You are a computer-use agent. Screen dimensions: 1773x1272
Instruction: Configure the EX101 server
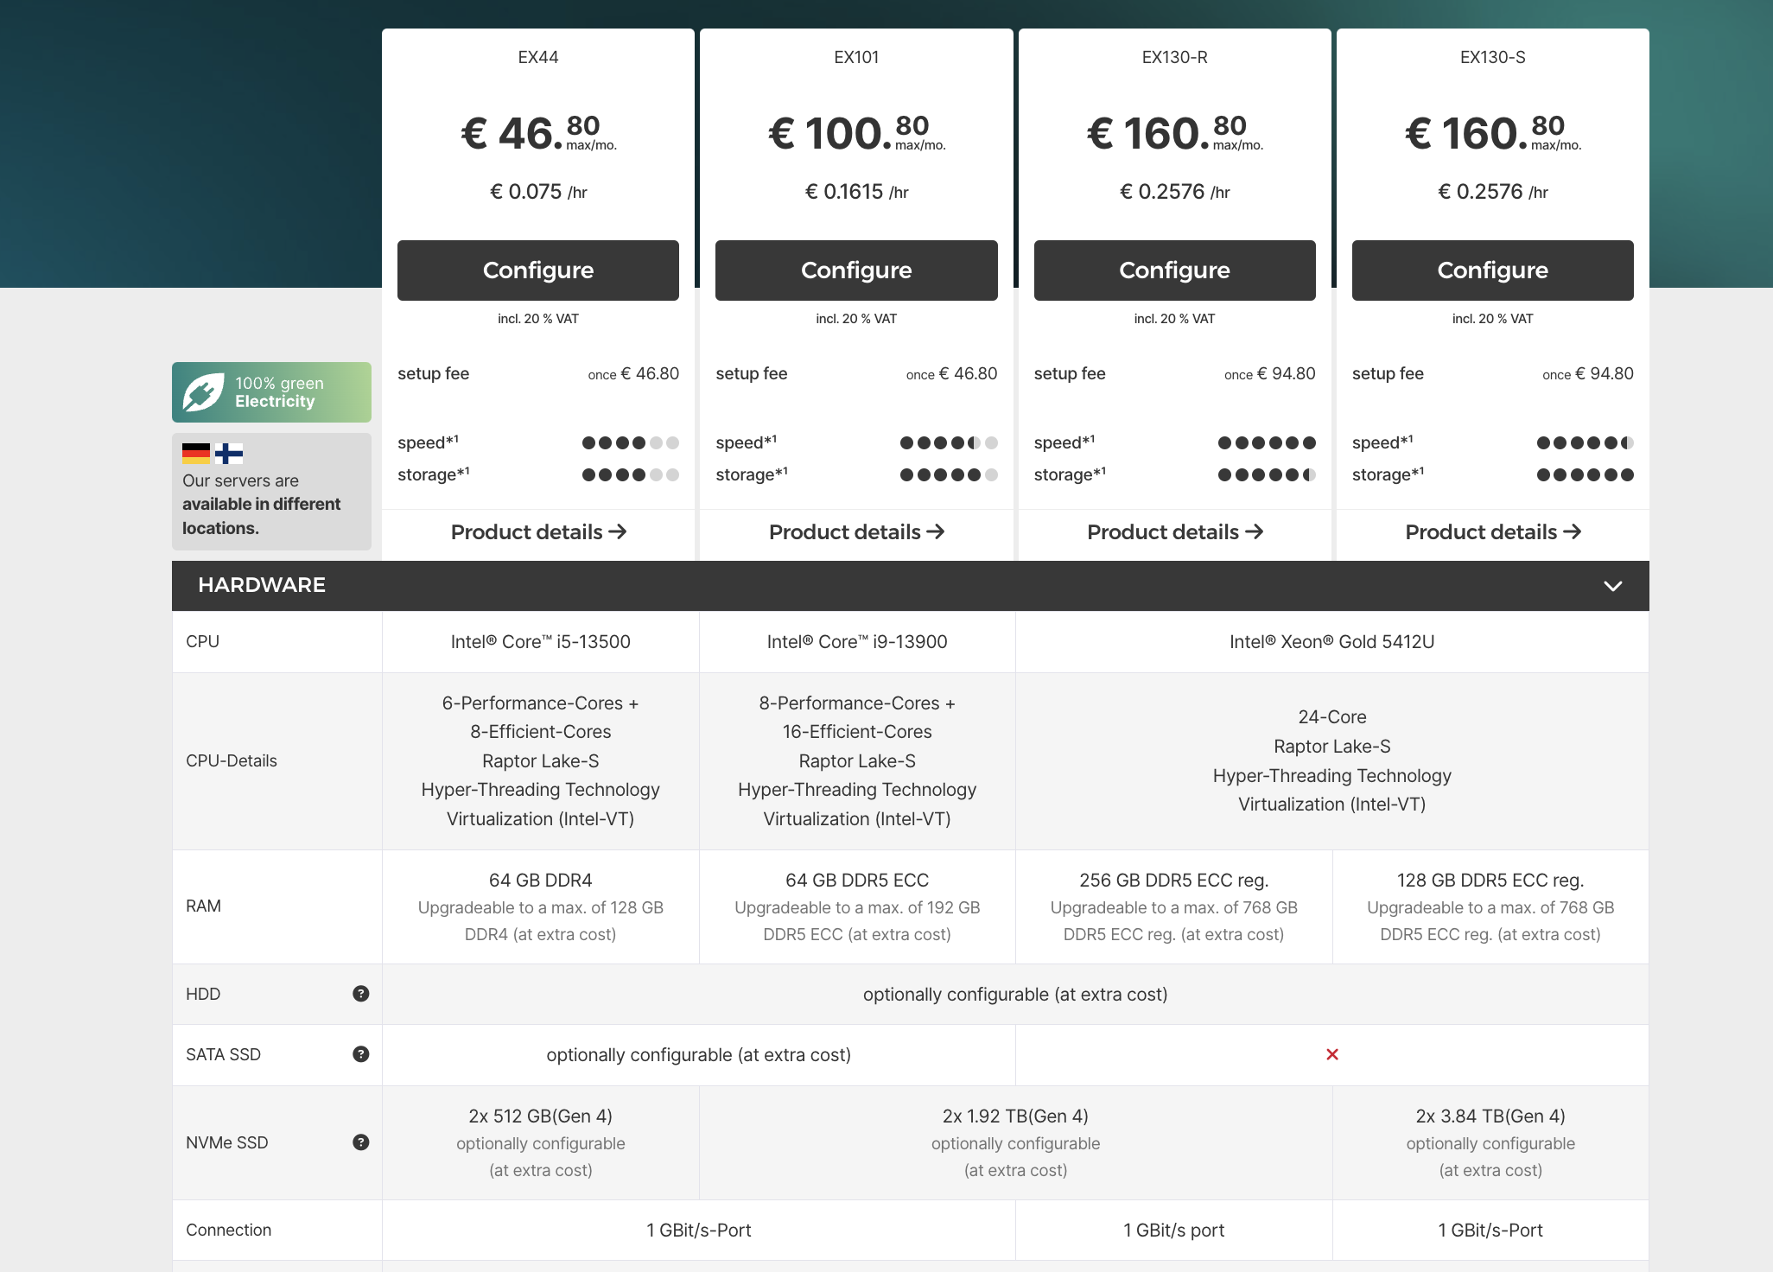coord(856,270)
